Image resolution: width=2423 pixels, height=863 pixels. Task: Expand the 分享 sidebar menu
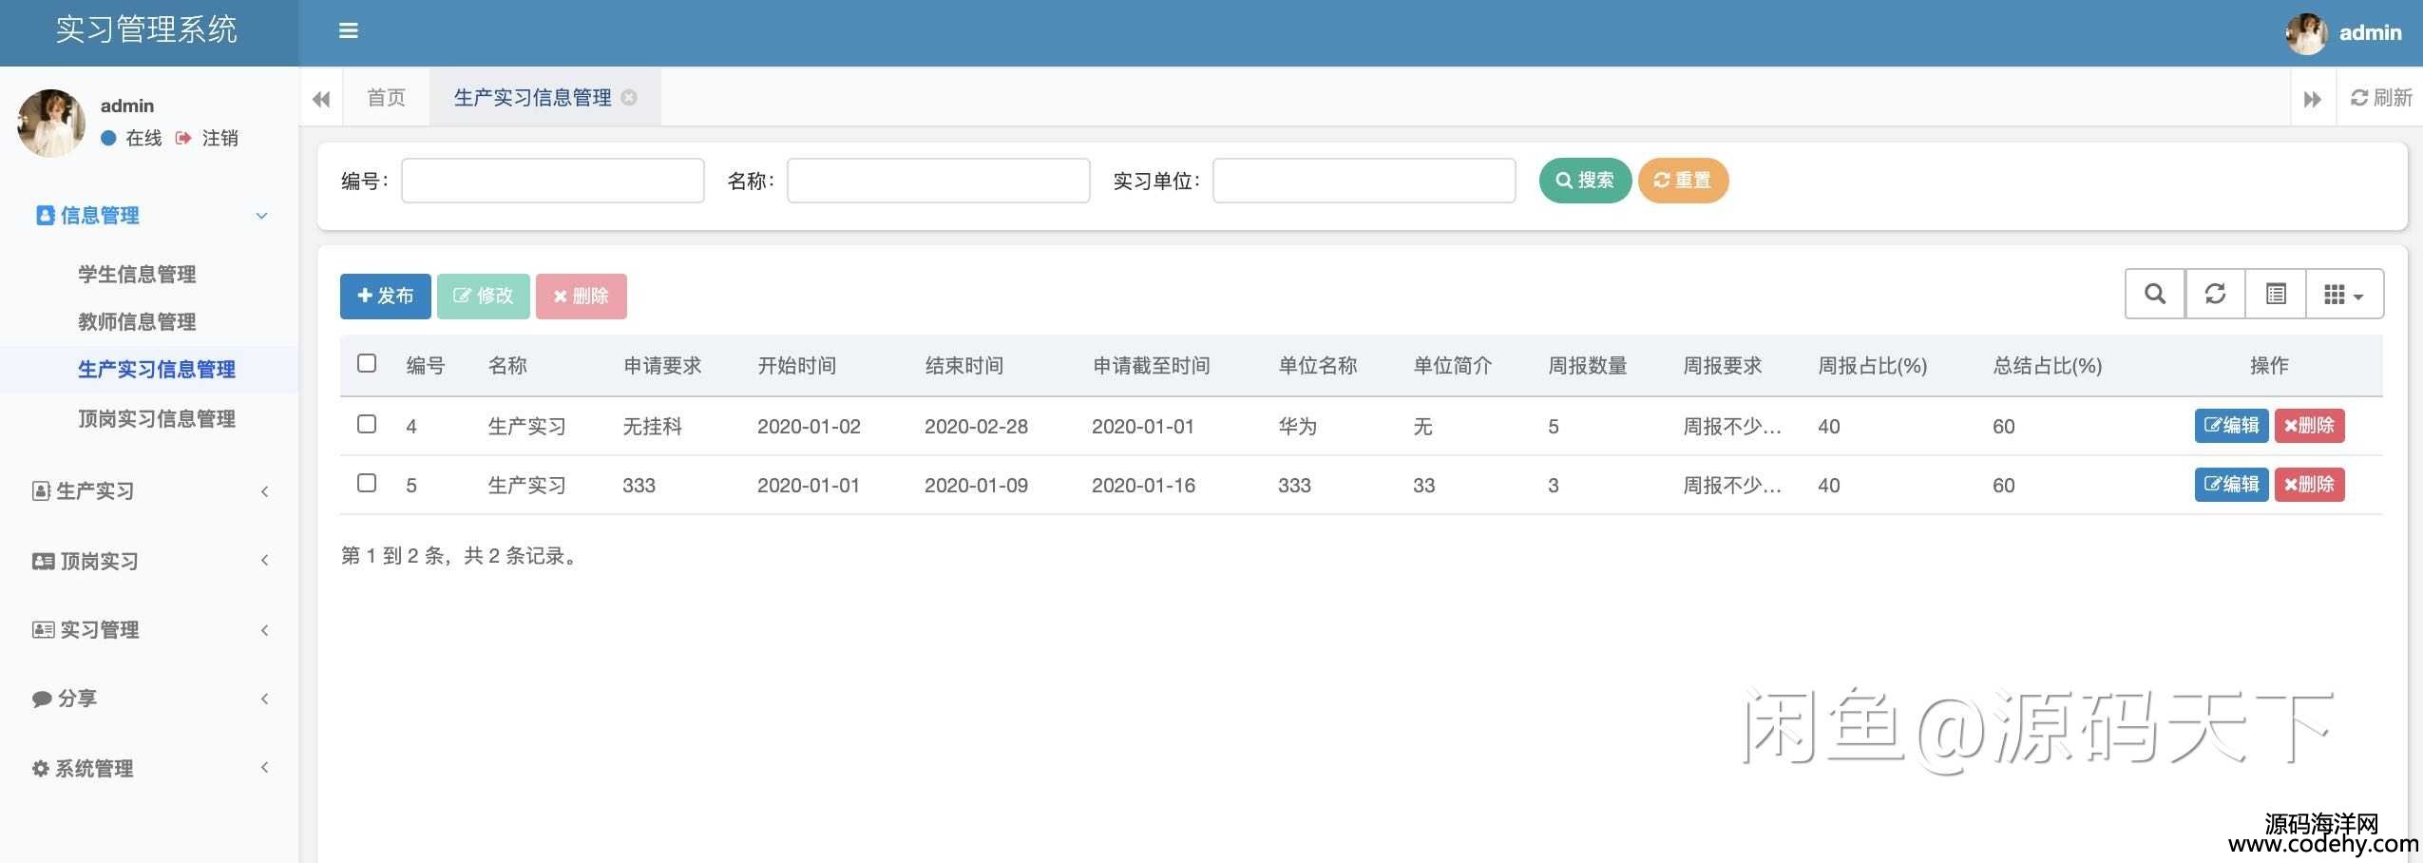[149, 699]
